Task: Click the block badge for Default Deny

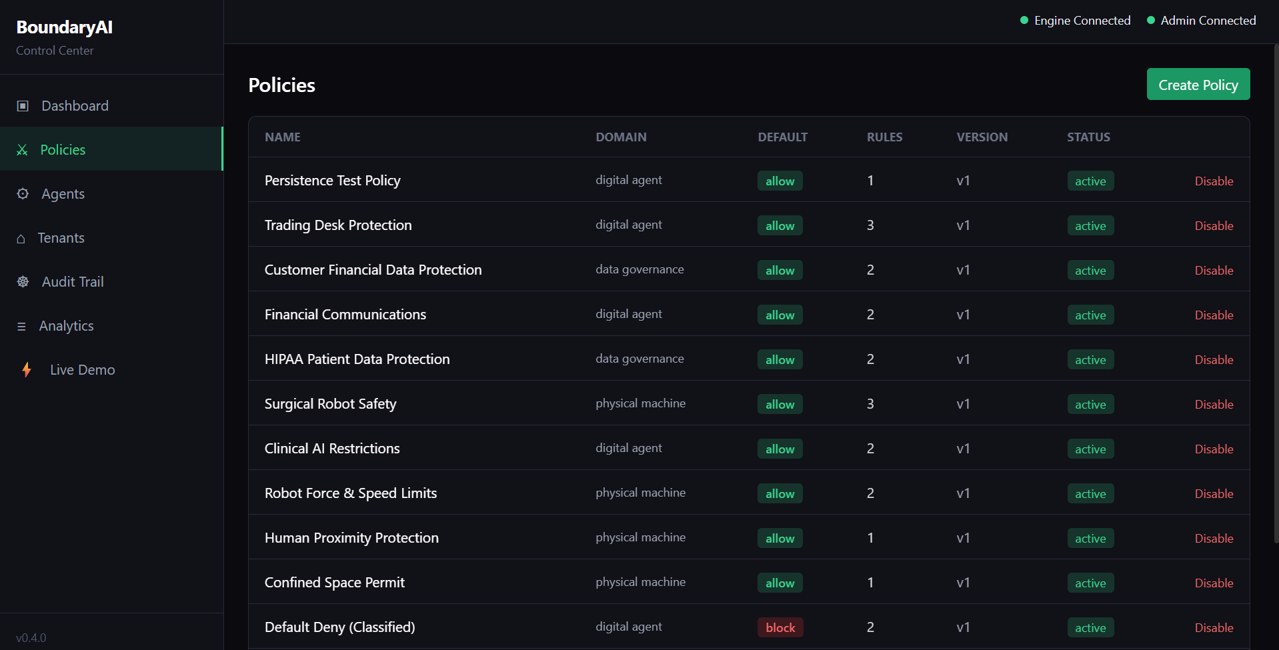Action: click(780, 628)
